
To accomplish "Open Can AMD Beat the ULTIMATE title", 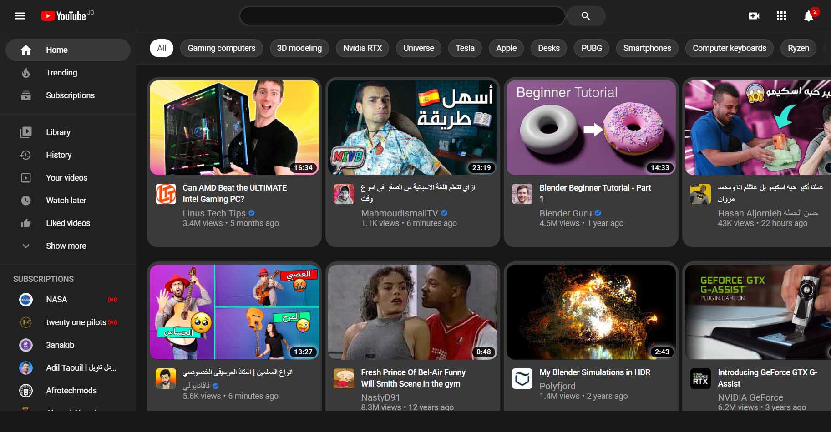I will click(235, 193).
